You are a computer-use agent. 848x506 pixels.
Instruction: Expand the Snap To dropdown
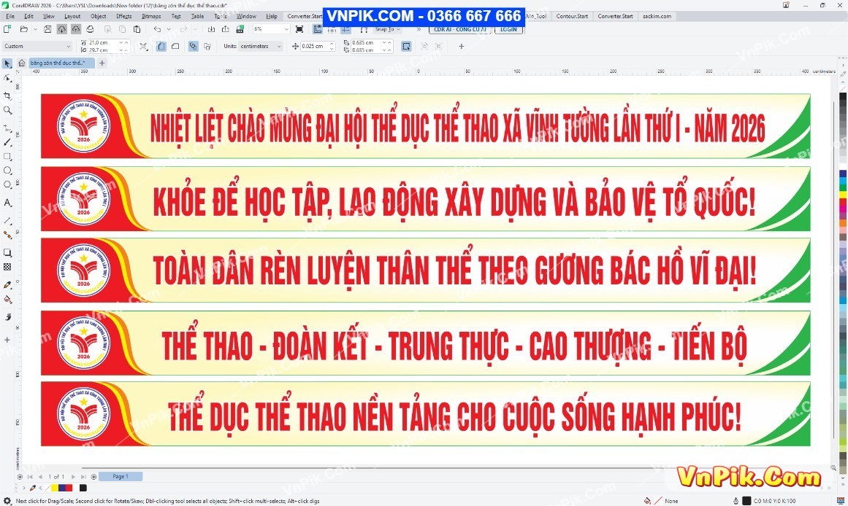[389, 29]
